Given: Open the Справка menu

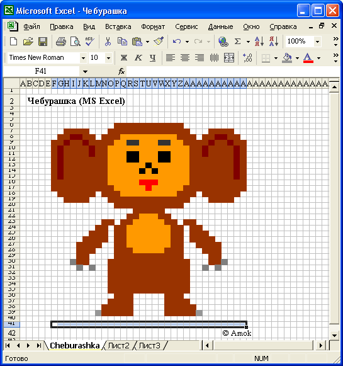Looking at the screenshot, I should (283, 26).
